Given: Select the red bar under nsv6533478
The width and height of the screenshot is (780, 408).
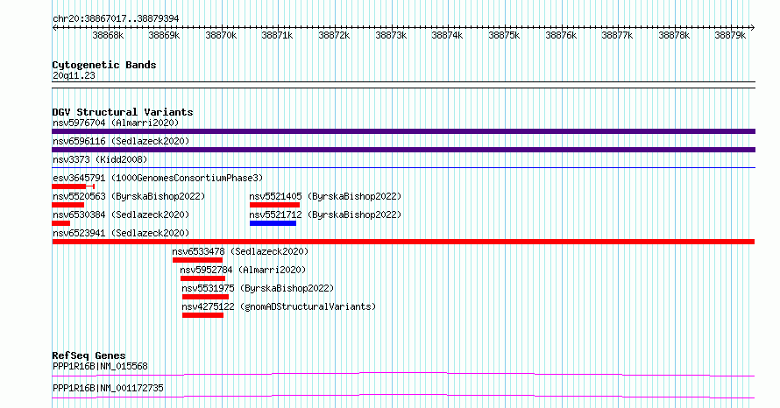Looking at the screenshot, I should pyautogui.click(x=197, y=260).
